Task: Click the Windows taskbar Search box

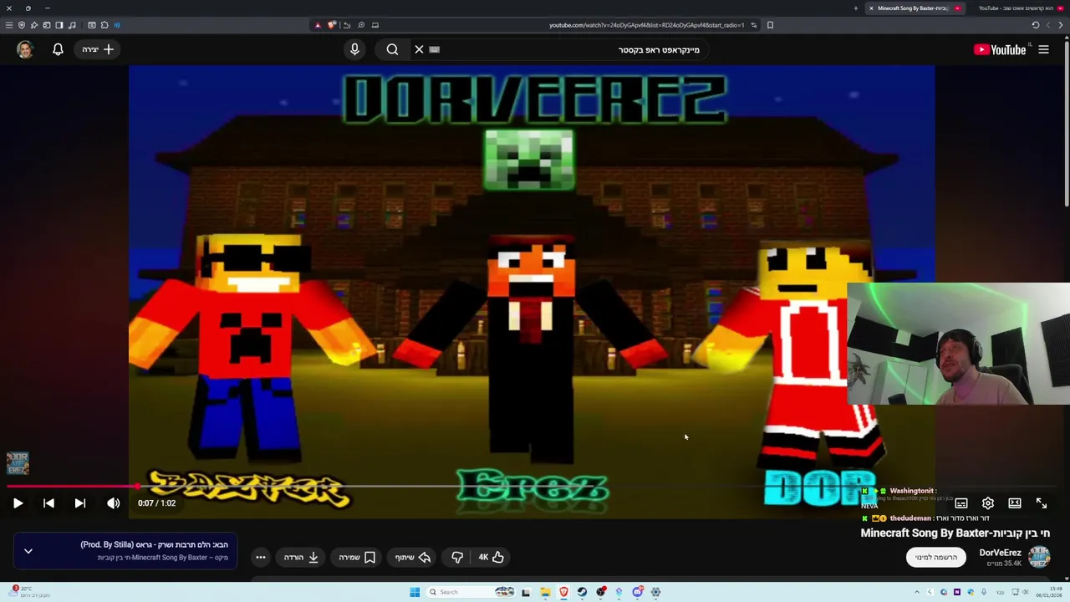Action: (471, 592)
